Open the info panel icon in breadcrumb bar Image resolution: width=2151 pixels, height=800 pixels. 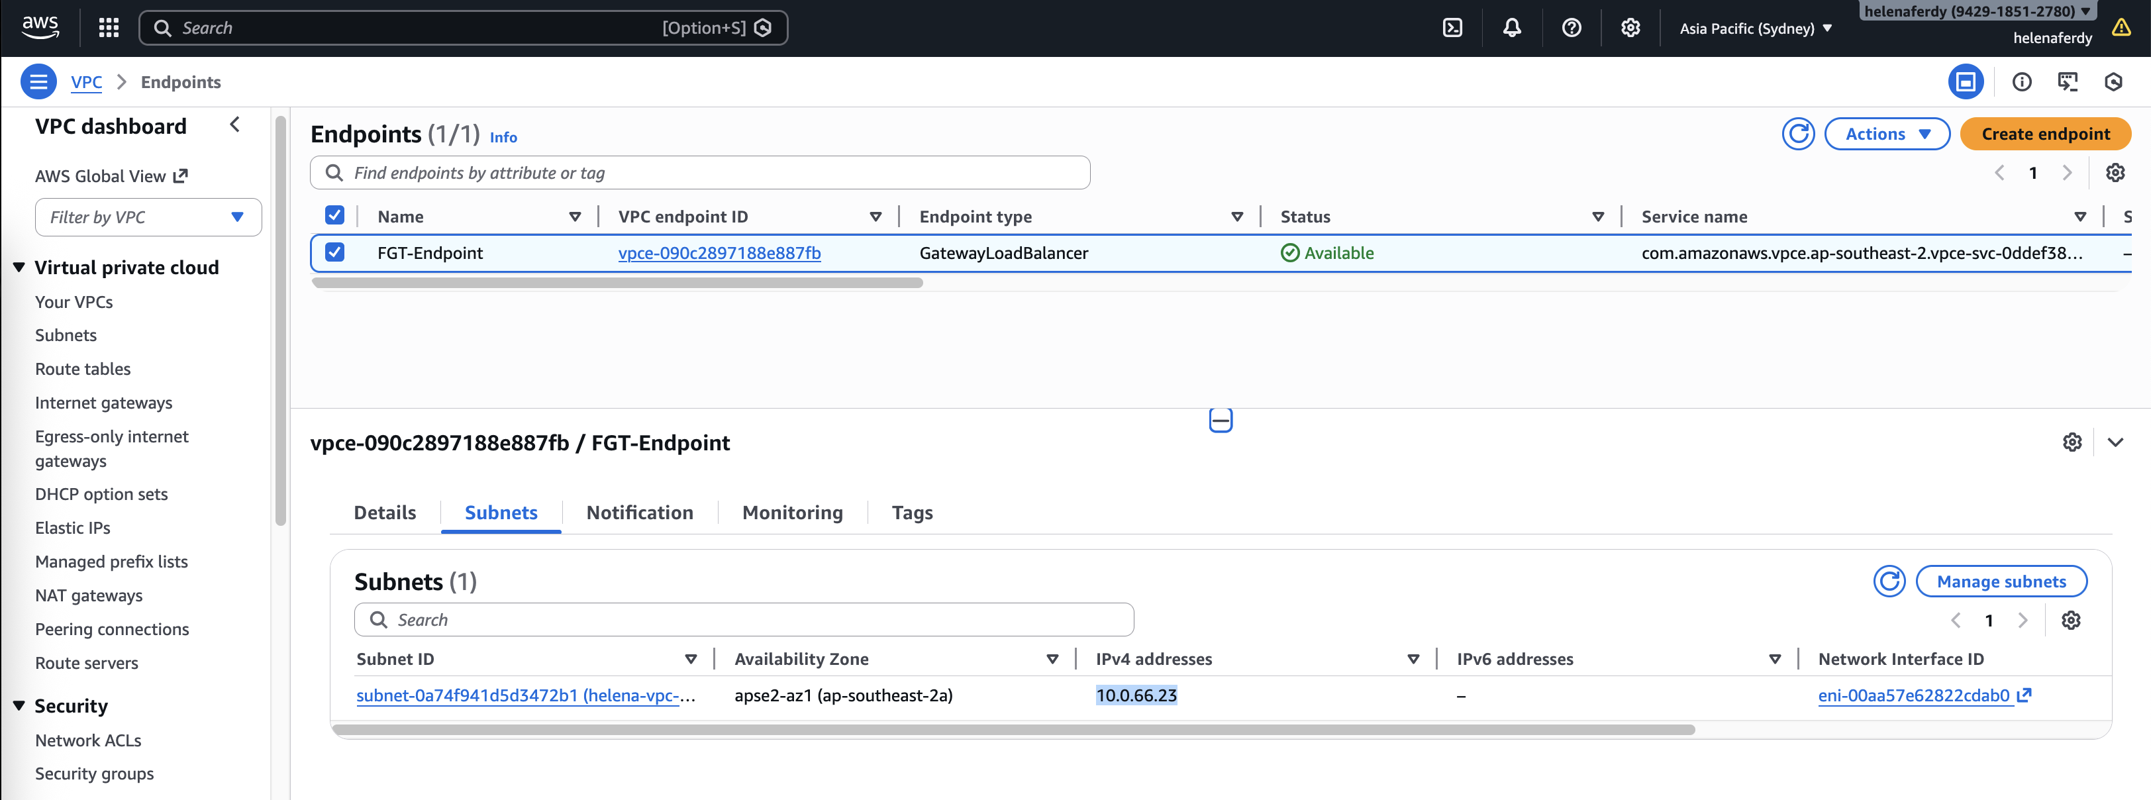pos(2022,82)
